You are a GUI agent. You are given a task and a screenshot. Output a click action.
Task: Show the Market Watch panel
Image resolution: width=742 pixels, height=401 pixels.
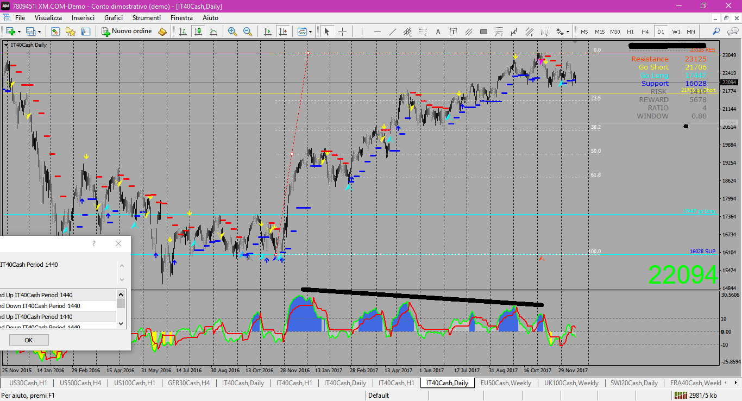click(x=55, y=32)
